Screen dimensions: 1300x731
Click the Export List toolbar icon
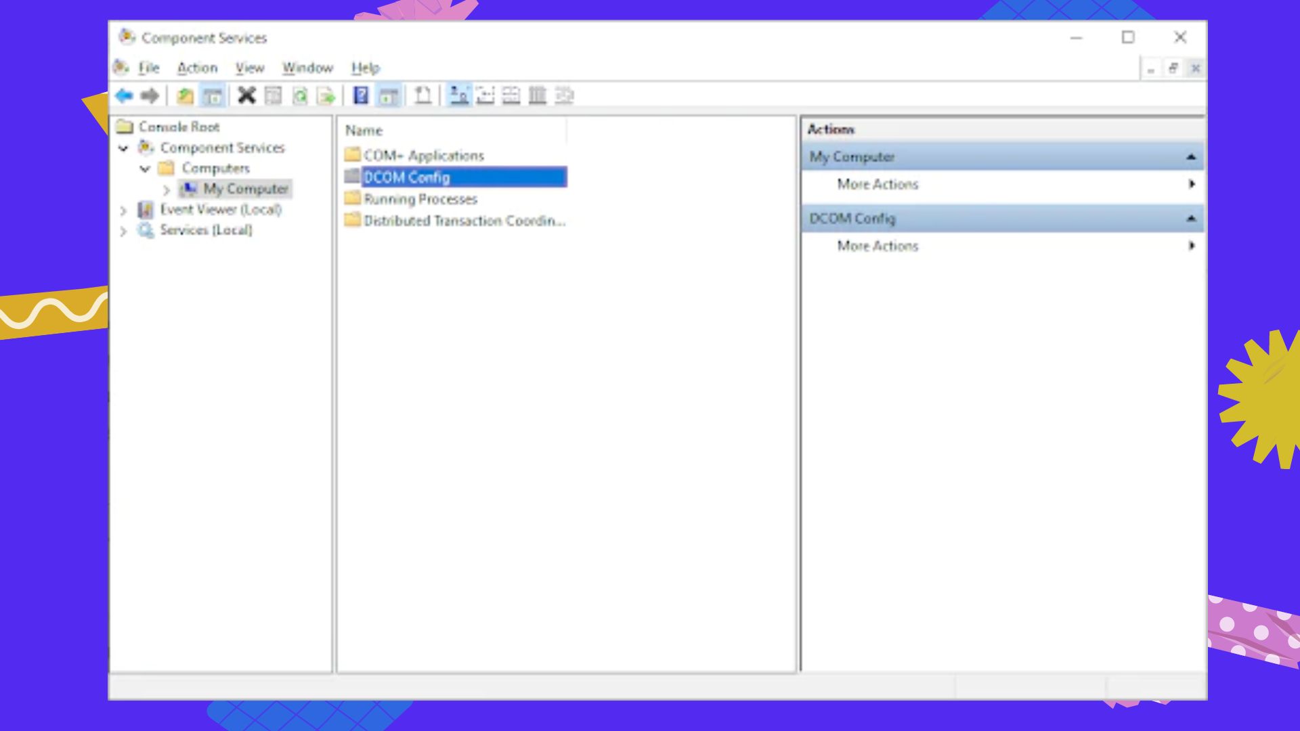[326, 96]
